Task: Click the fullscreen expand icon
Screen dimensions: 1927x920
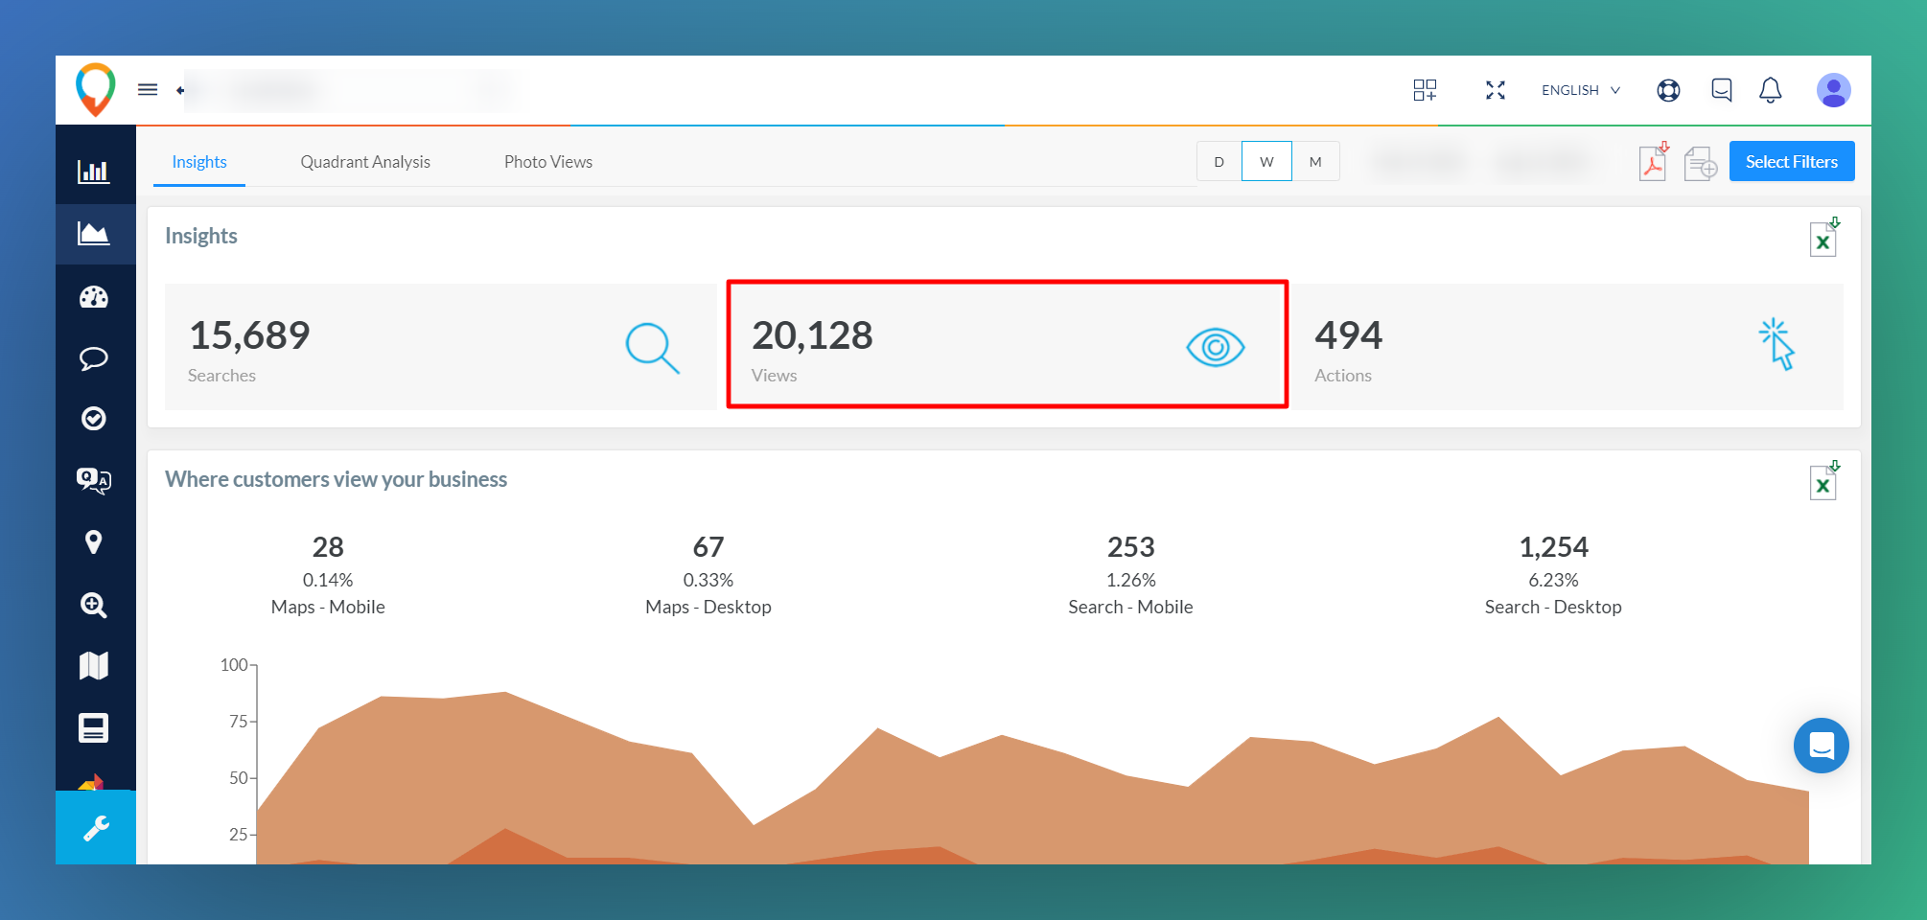Action: tap(1495, 90)
